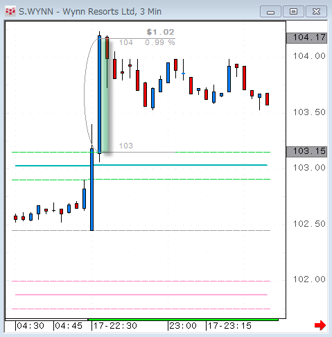Select the solid pink horizontal line
332x337 pixels.
141,295
